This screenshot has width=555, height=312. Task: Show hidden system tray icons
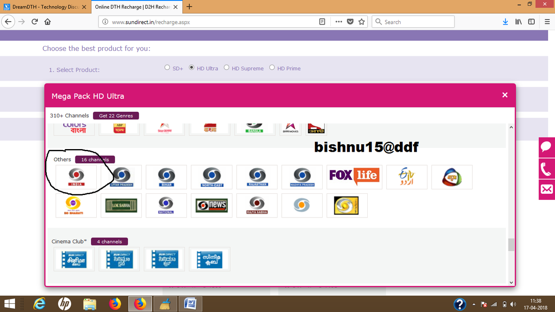(473, 304)
